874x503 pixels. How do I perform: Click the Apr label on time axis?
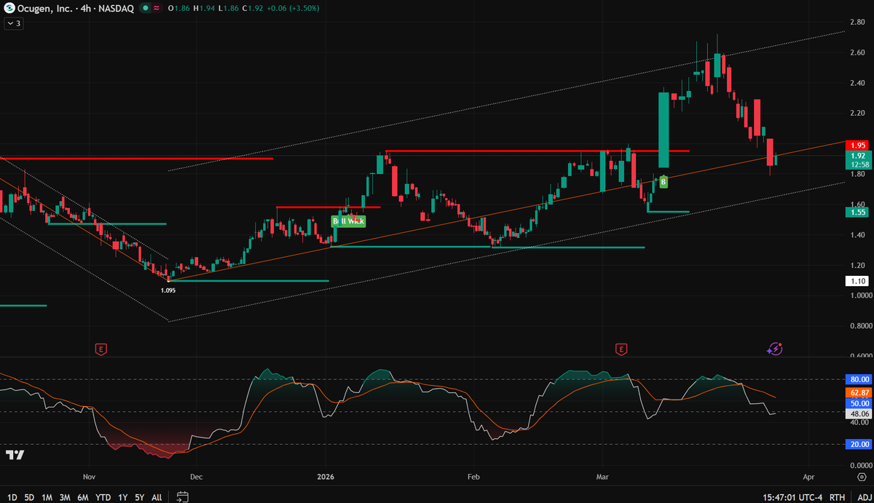(808, 476)
